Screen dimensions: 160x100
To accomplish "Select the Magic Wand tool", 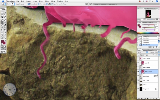I will 5,15.
